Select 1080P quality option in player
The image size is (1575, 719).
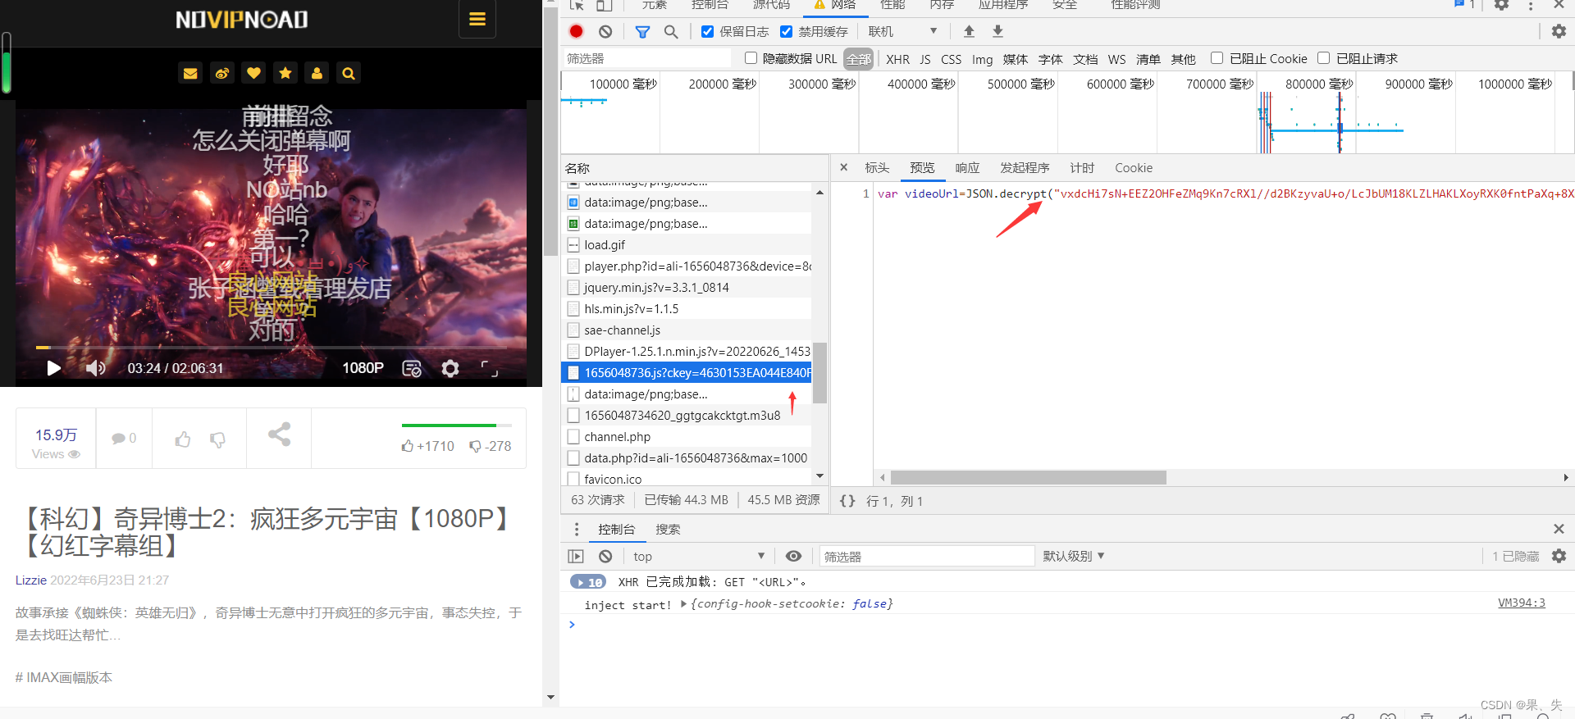click(x=363, y=368)
